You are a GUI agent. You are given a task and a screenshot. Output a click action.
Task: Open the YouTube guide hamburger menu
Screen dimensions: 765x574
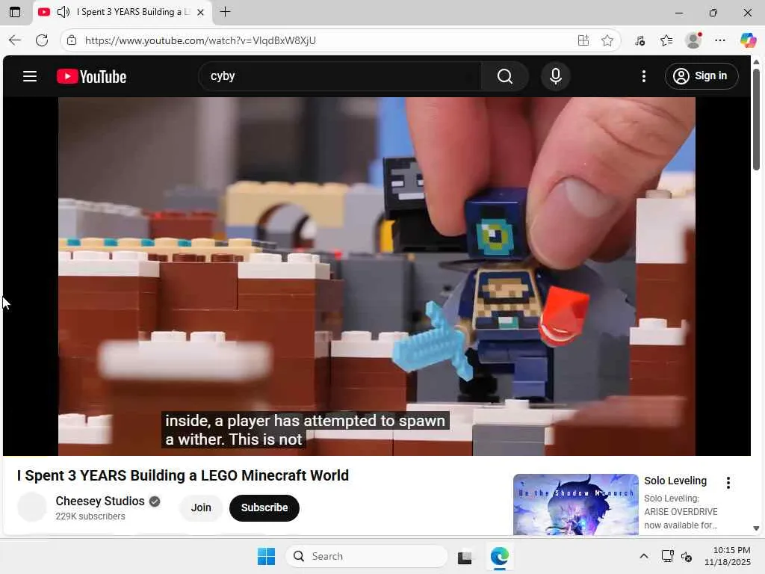[30, 76]
